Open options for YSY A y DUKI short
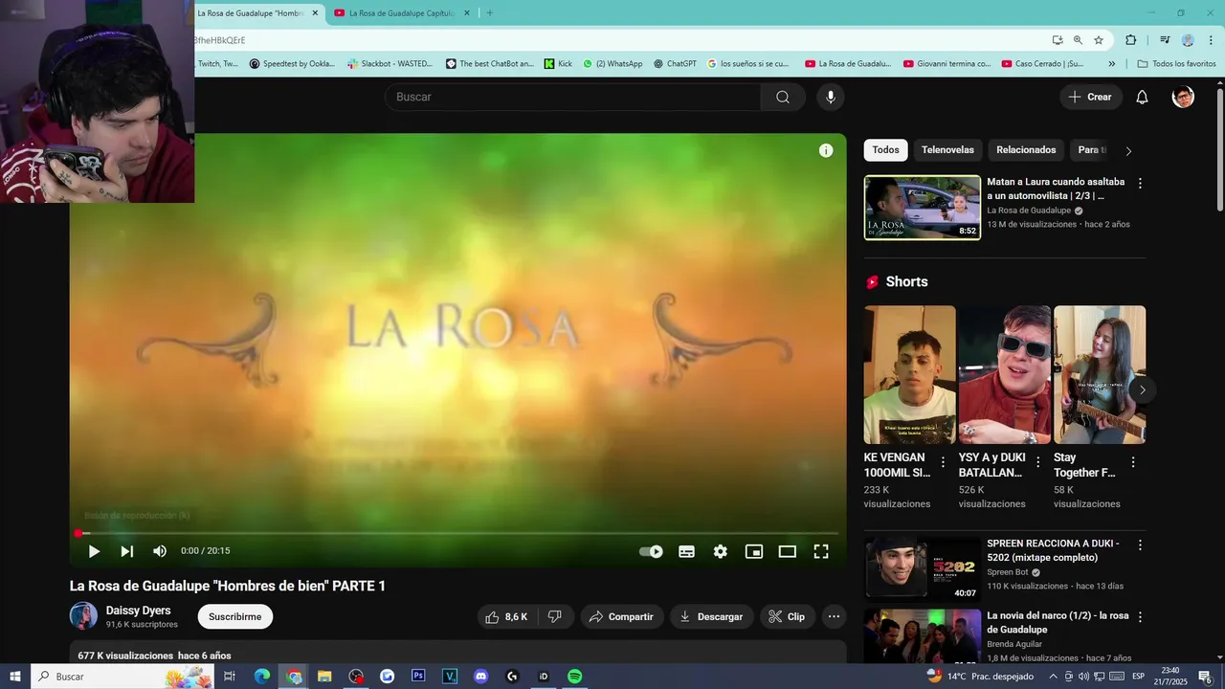This screenshot has height=689, width=1225. point(1037,462)
